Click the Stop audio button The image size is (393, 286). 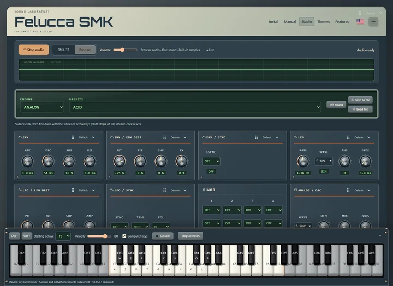[34, 50]
